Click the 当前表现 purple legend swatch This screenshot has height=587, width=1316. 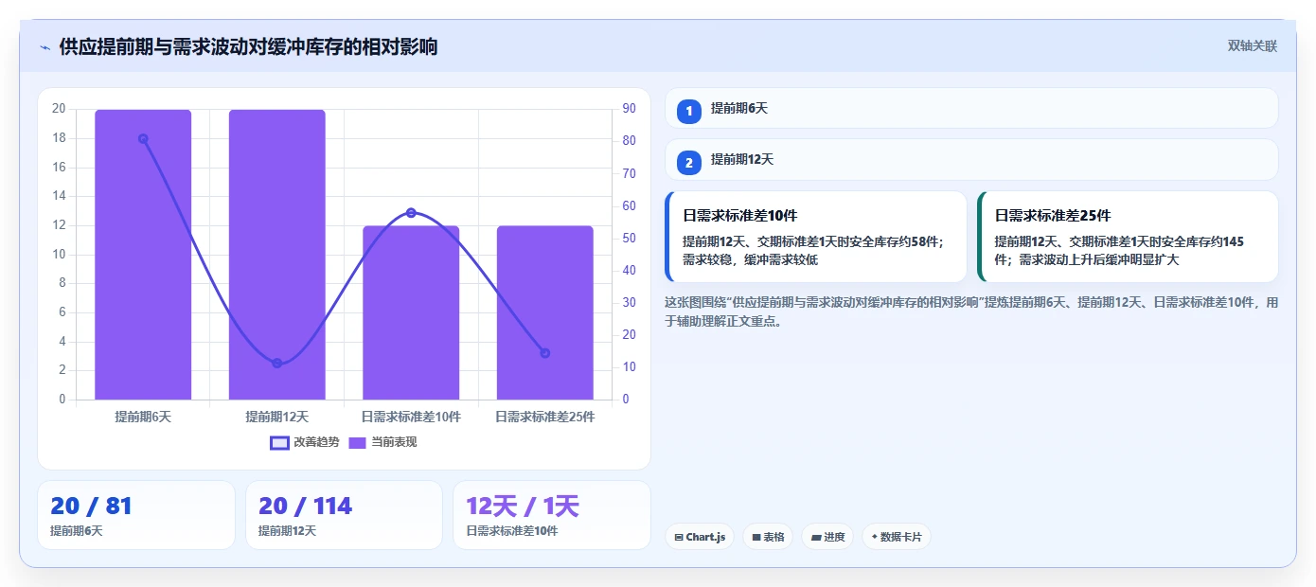coord(358,442)
